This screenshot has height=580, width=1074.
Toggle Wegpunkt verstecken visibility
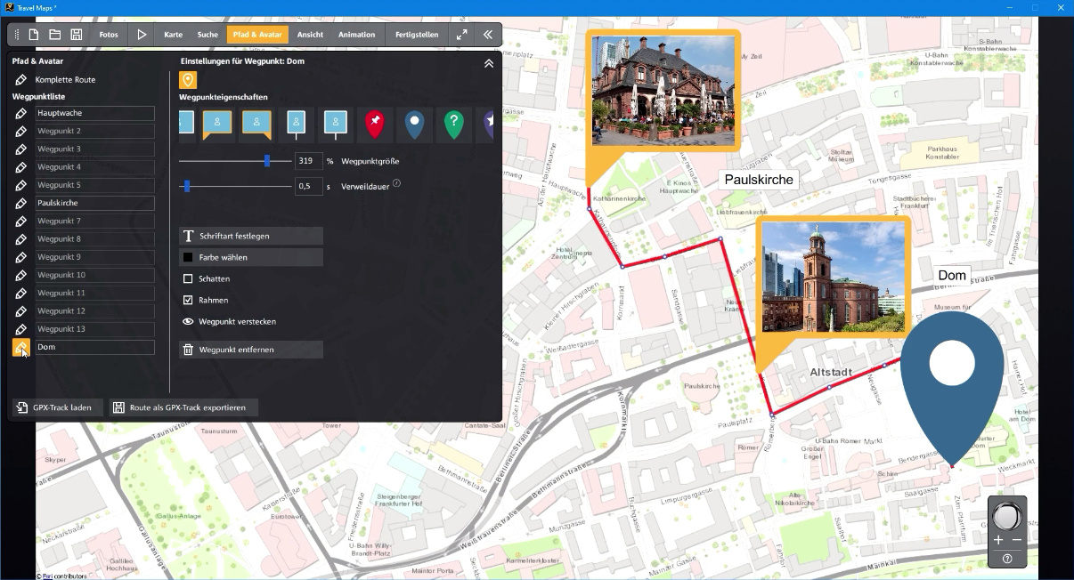coord(187,322)
